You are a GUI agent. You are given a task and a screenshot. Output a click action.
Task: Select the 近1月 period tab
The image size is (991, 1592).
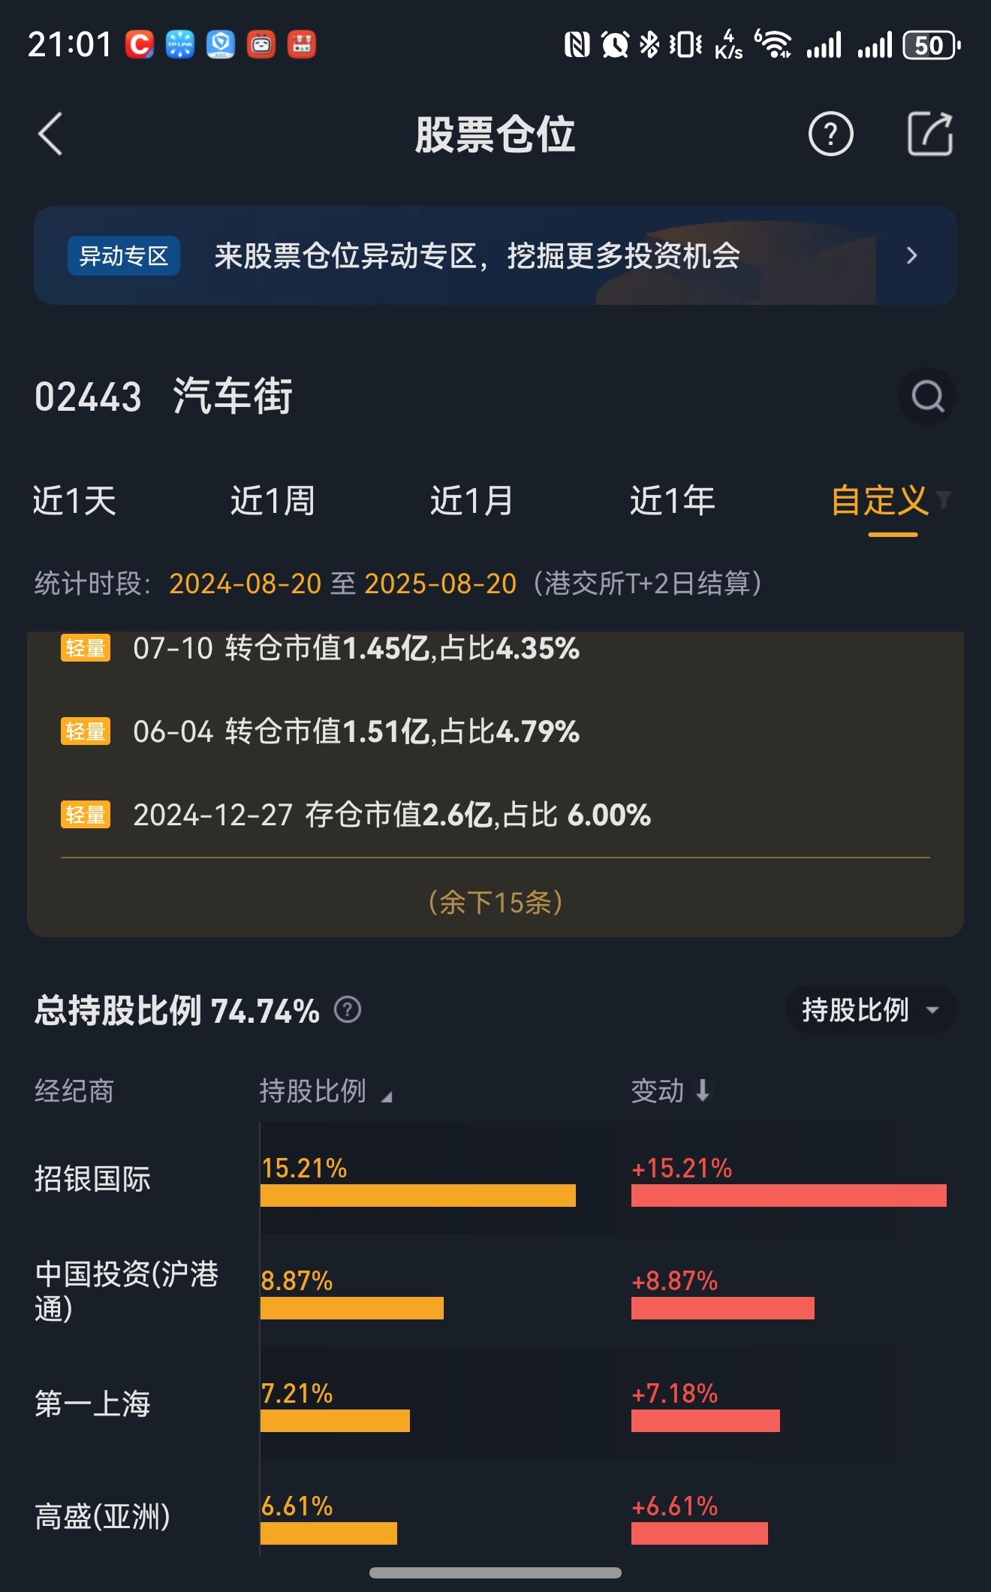472,500
